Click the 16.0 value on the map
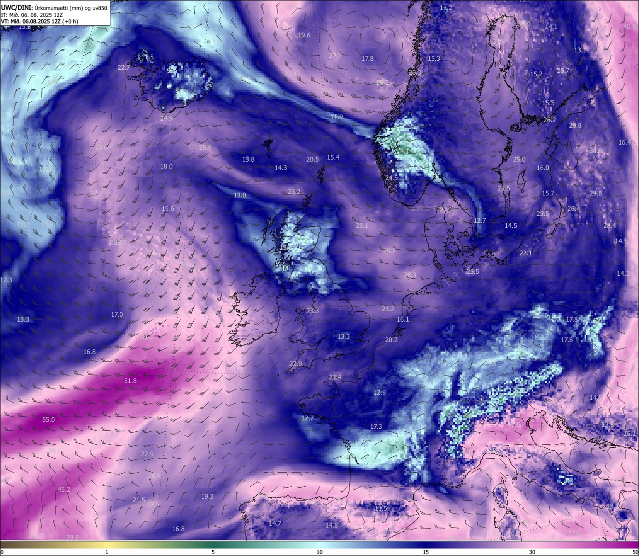The height and width of the screenshot is (556, 639). [x=543, y=168]
